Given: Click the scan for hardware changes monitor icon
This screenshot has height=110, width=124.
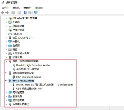Looking at the screenshot, I should [36, 13].
